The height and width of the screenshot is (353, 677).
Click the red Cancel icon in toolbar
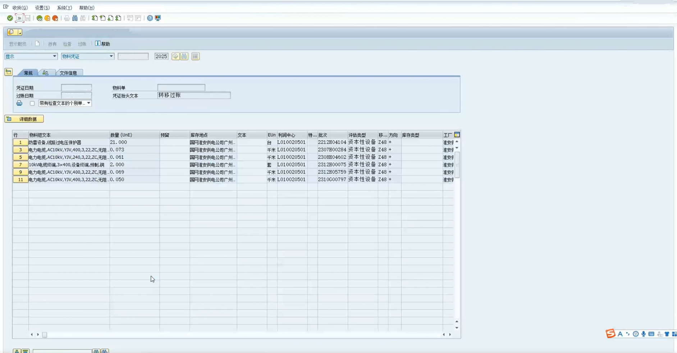click(55, 18)
